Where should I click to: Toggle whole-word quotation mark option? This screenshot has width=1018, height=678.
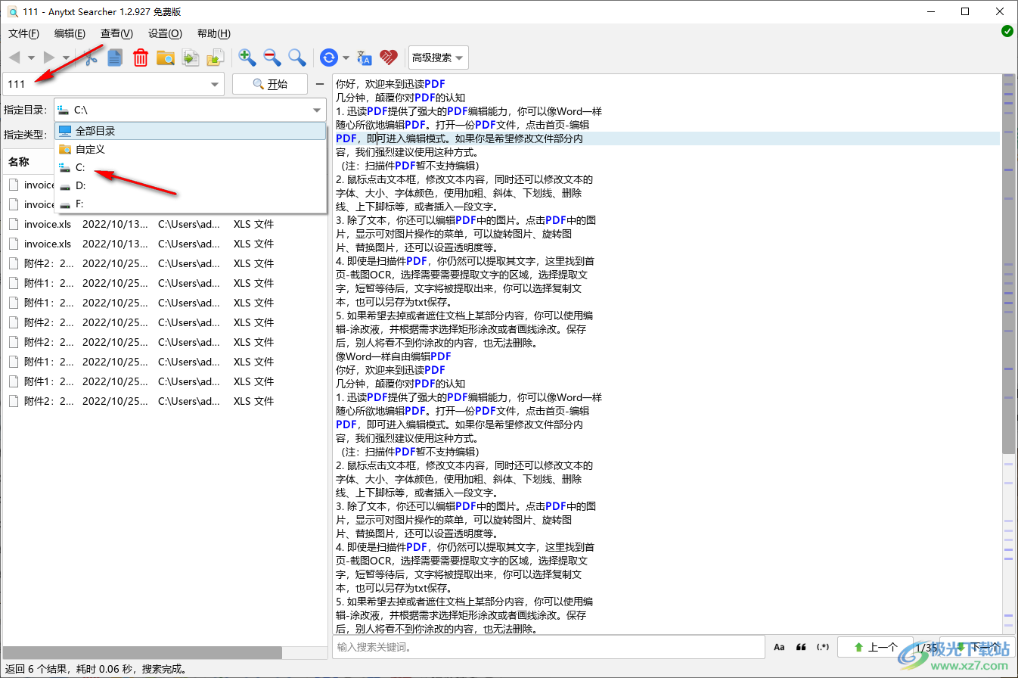click(x=801, y=648)
